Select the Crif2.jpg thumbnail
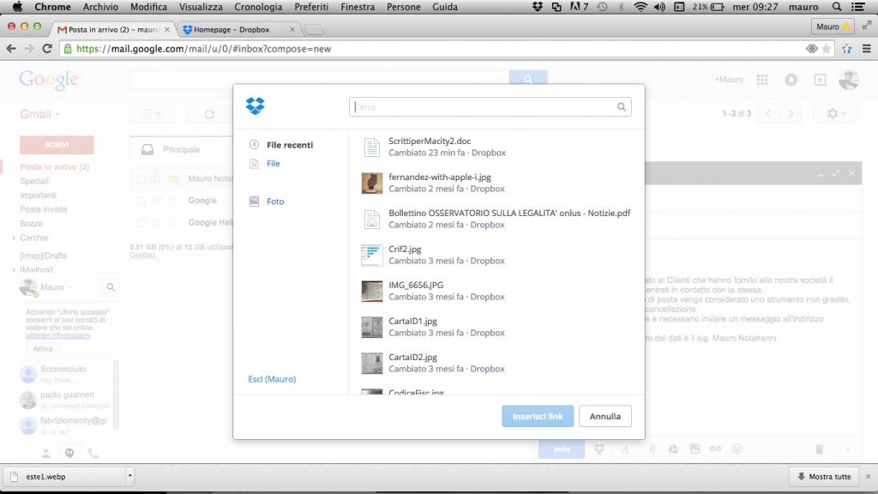The image size is (878, 494). [x=372, y=255]
